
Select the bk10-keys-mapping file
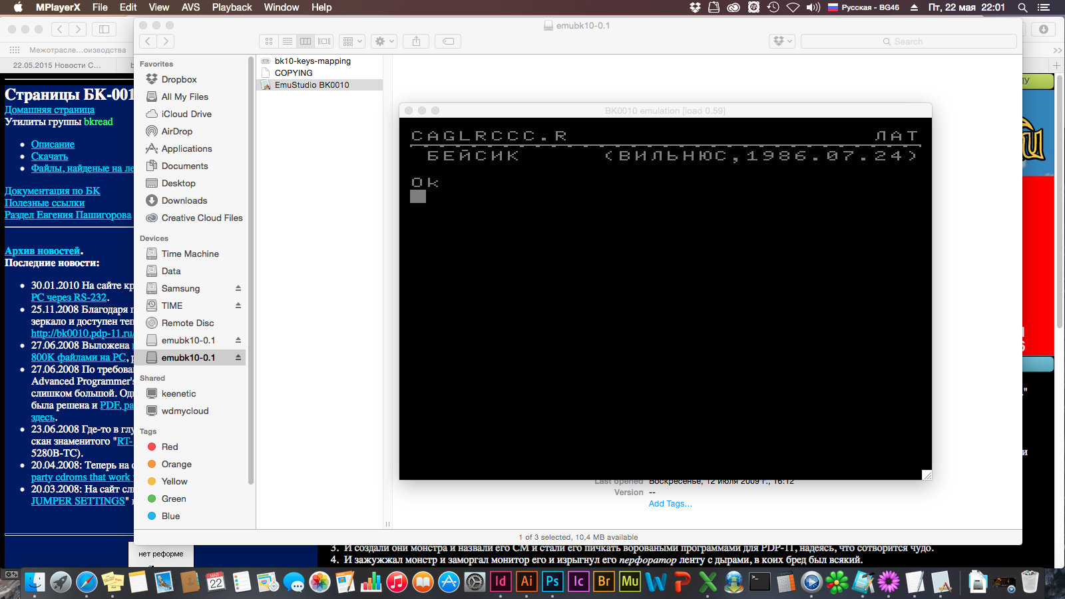[313, 61]
